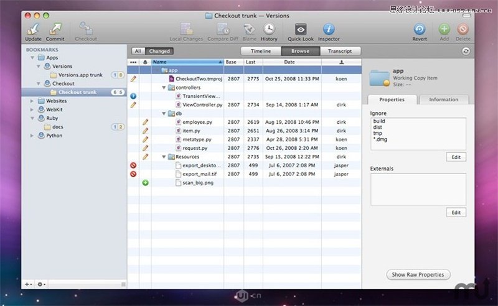Viewport: 498px width, 306px height.
Task: Toggle the All filter button
Action: pos(138,51)
